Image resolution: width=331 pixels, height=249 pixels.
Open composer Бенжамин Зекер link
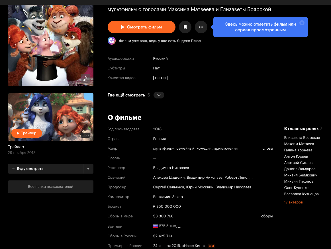click(168, 197)
